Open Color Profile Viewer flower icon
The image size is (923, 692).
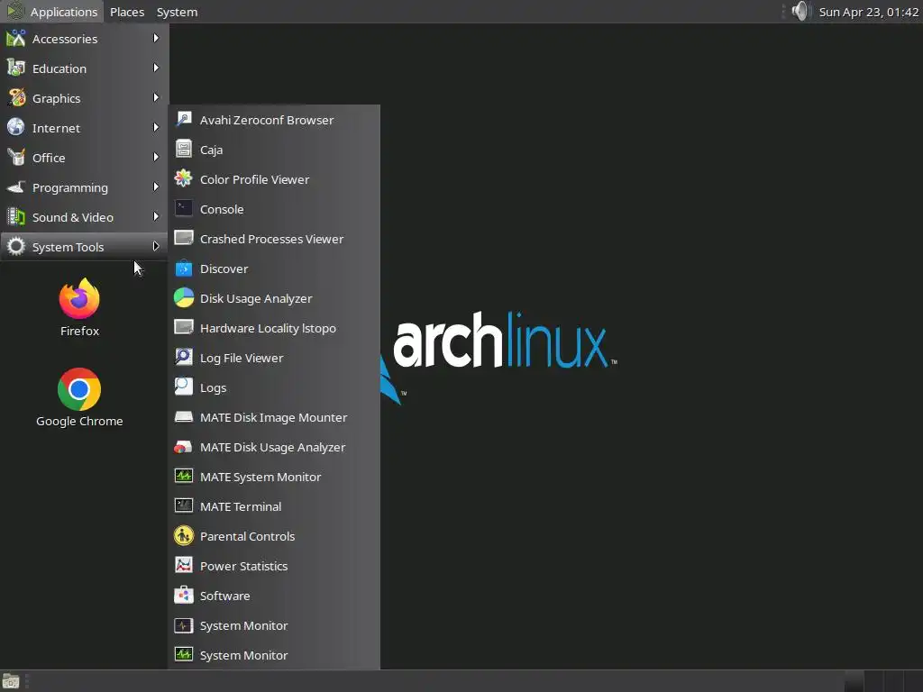pyautogui.click(x=184, y=179)
